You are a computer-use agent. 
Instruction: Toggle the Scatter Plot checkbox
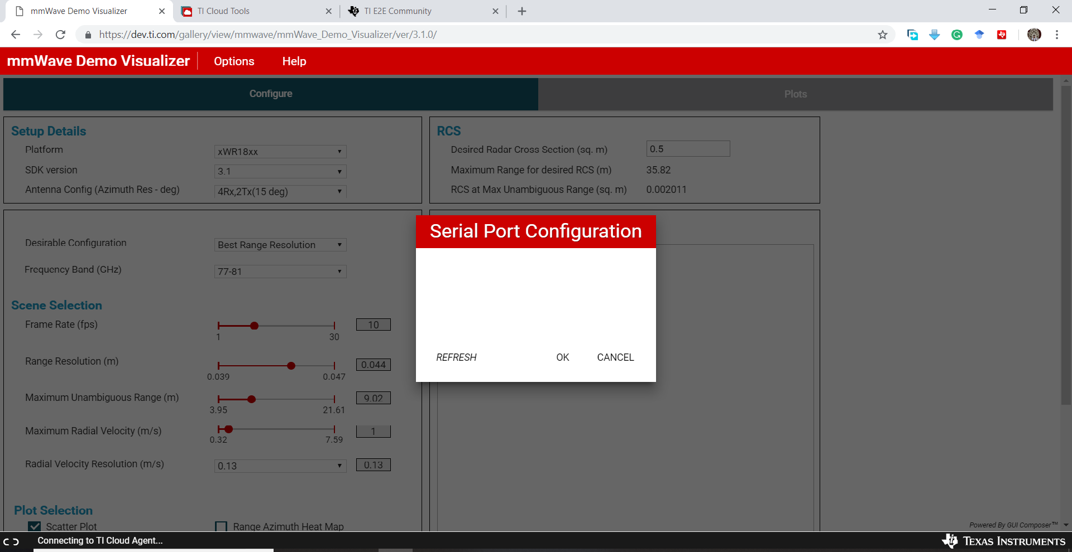point(35,526)
